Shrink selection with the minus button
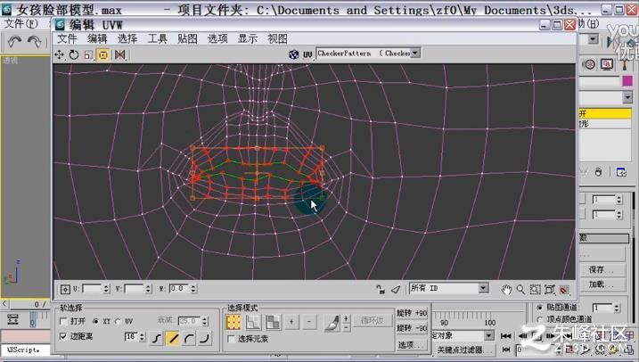Viewport: 639px width, 362px height. (x=309, y=322)
